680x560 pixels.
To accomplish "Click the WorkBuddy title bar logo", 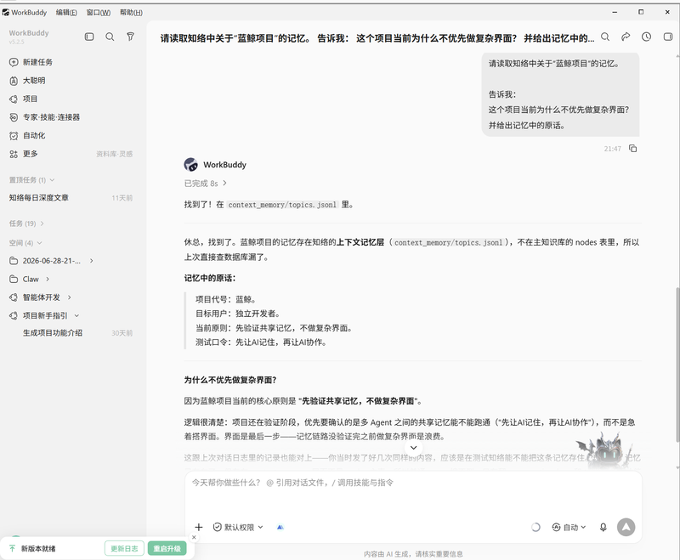I will point(6,12).
